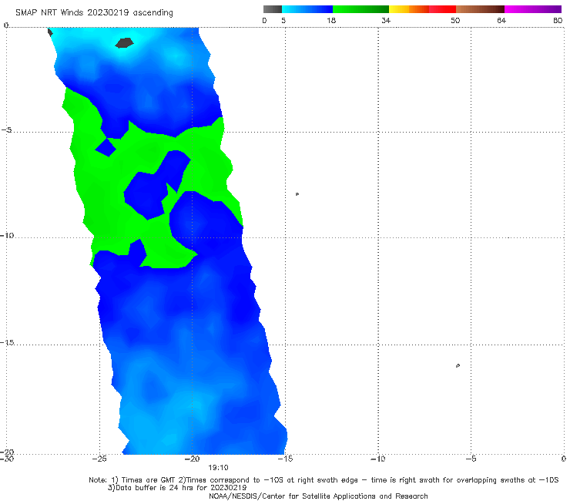Click the x-axis longitude label '-5'
The width and height of the screenshot is (570, 501).
pyautogui.click(x=471, y=459)
